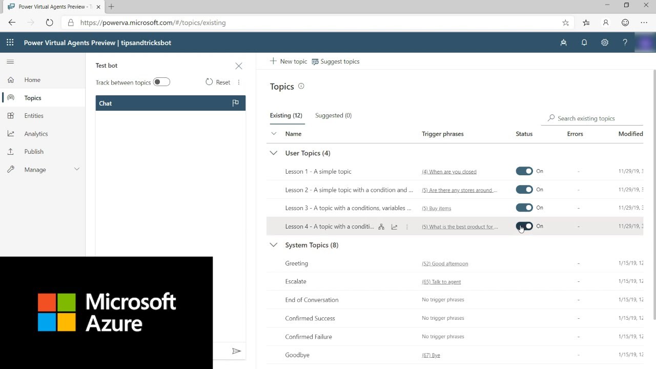Open trigger phrases '(5) Buy items'

[437, 208]
